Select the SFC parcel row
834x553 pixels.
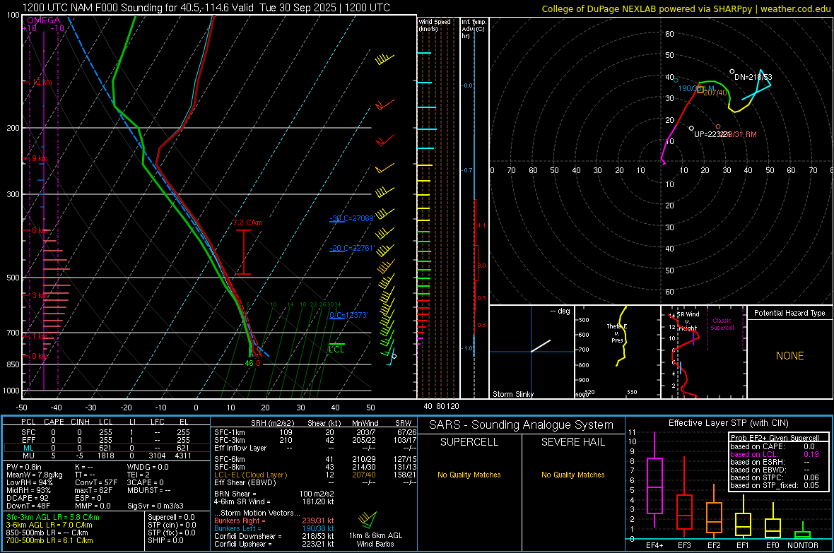(x=106, y=432)
